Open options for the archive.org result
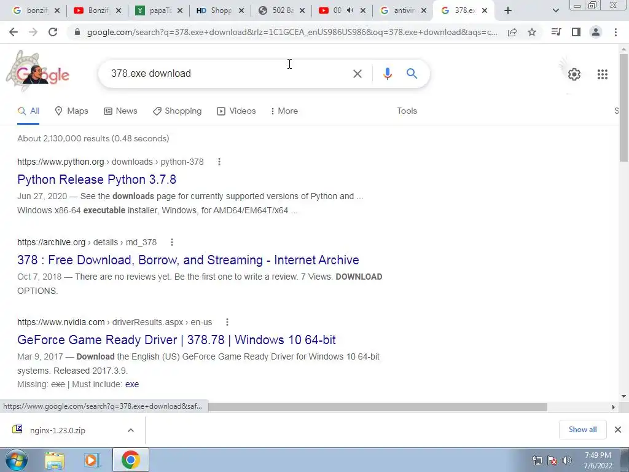The height and width of the screenshot is (472, 629). pyautogui.click(x=172, y=242)
